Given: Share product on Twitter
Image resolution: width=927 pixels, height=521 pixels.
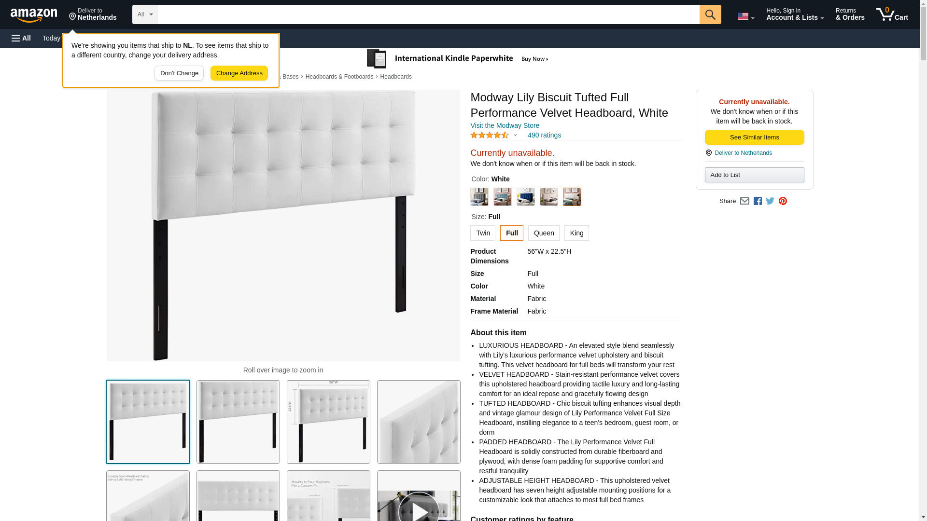Looking at the screenshot, I should (770, 201).
